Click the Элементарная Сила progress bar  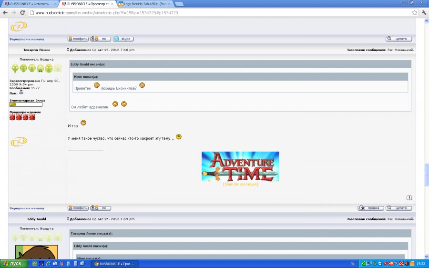click(x=26, y=104)
